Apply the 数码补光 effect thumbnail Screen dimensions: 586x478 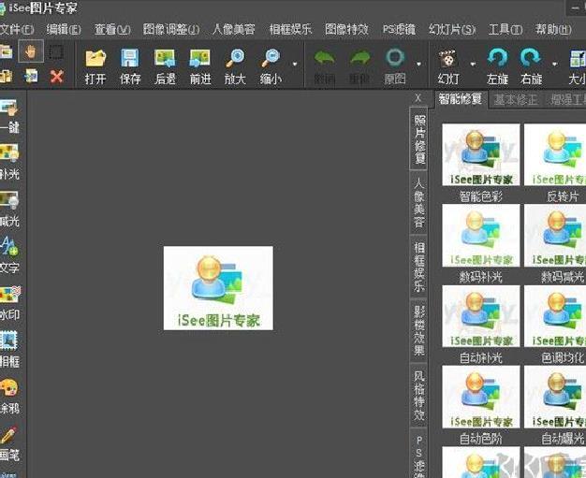click(480, 236)
